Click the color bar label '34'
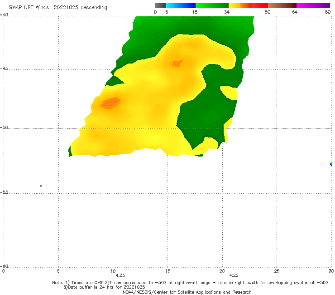This screenshot has width=335, height=295. [227, 12]
